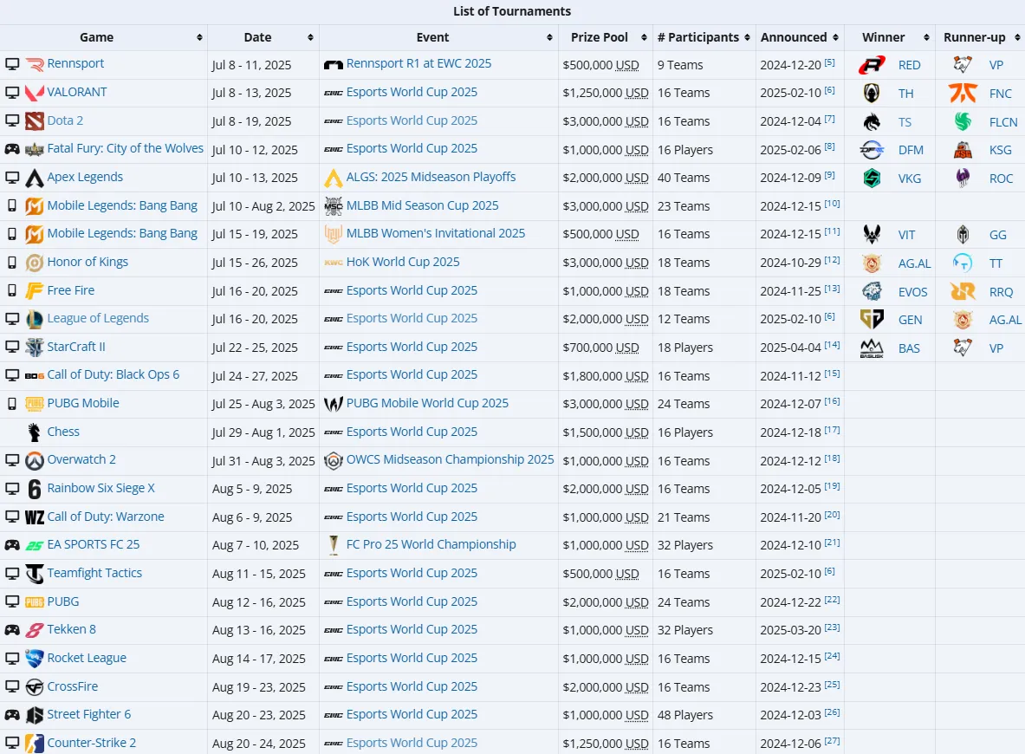Sort table by Runner-up column
This screenshot has width=1025, height=754.
coord(1016,38)
